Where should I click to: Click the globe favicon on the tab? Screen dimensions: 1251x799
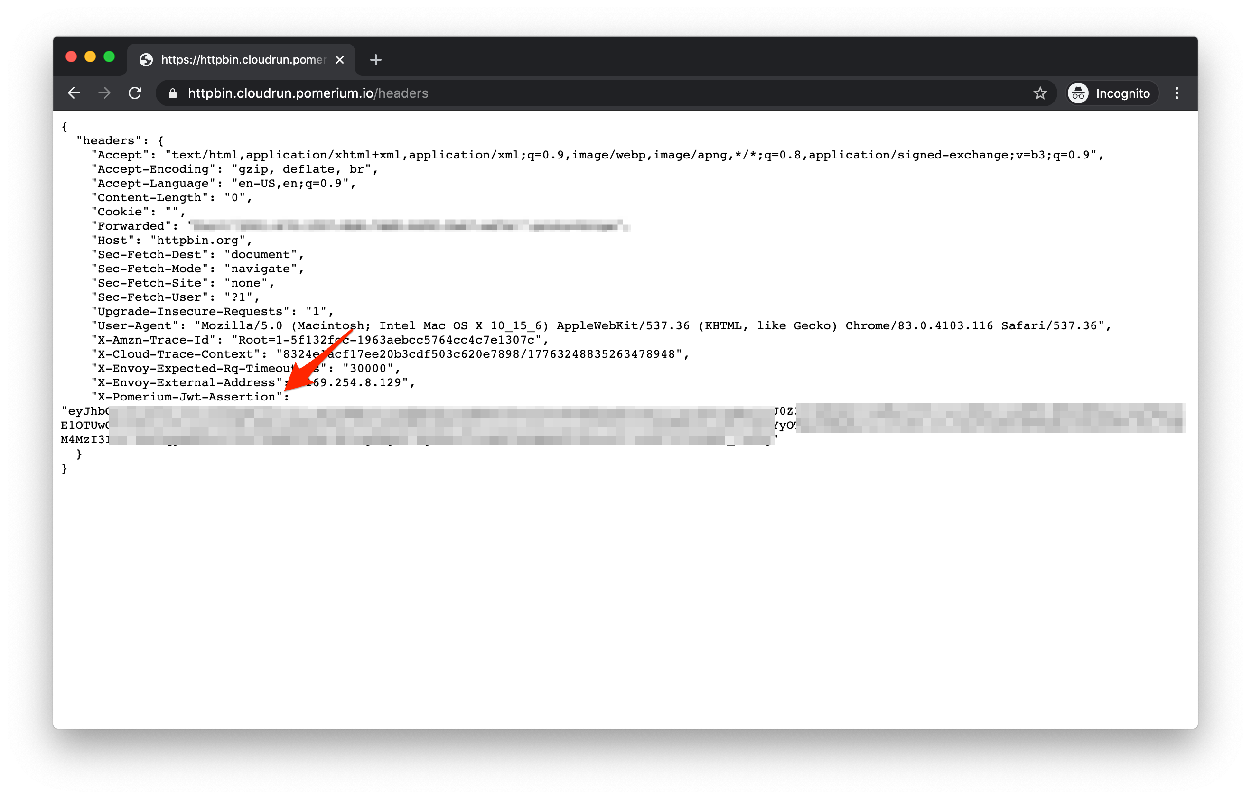click(147, 60)
